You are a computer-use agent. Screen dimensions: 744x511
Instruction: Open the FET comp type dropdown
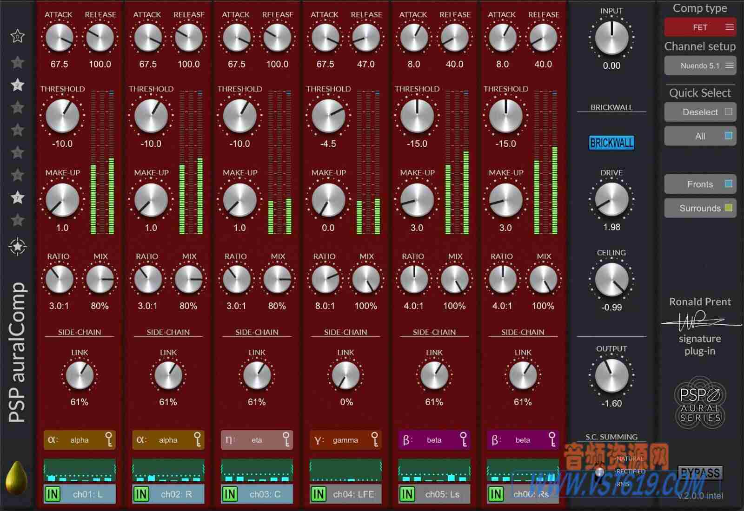click(700, 27)
